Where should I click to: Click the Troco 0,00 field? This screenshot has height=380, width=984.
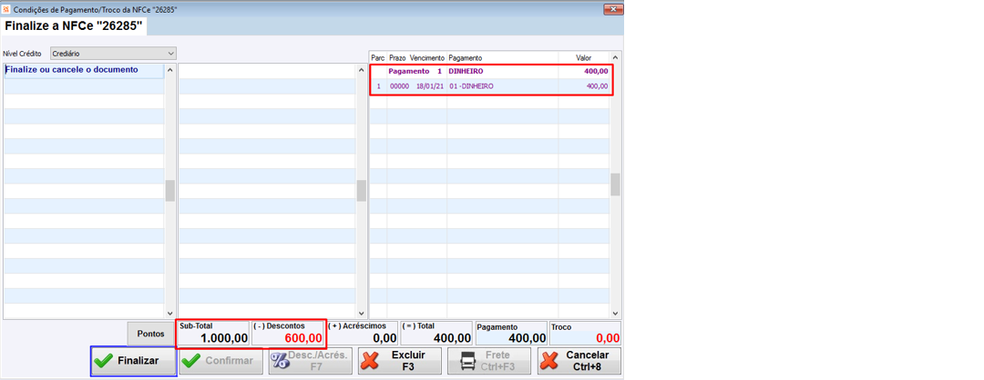pos(585,334)
